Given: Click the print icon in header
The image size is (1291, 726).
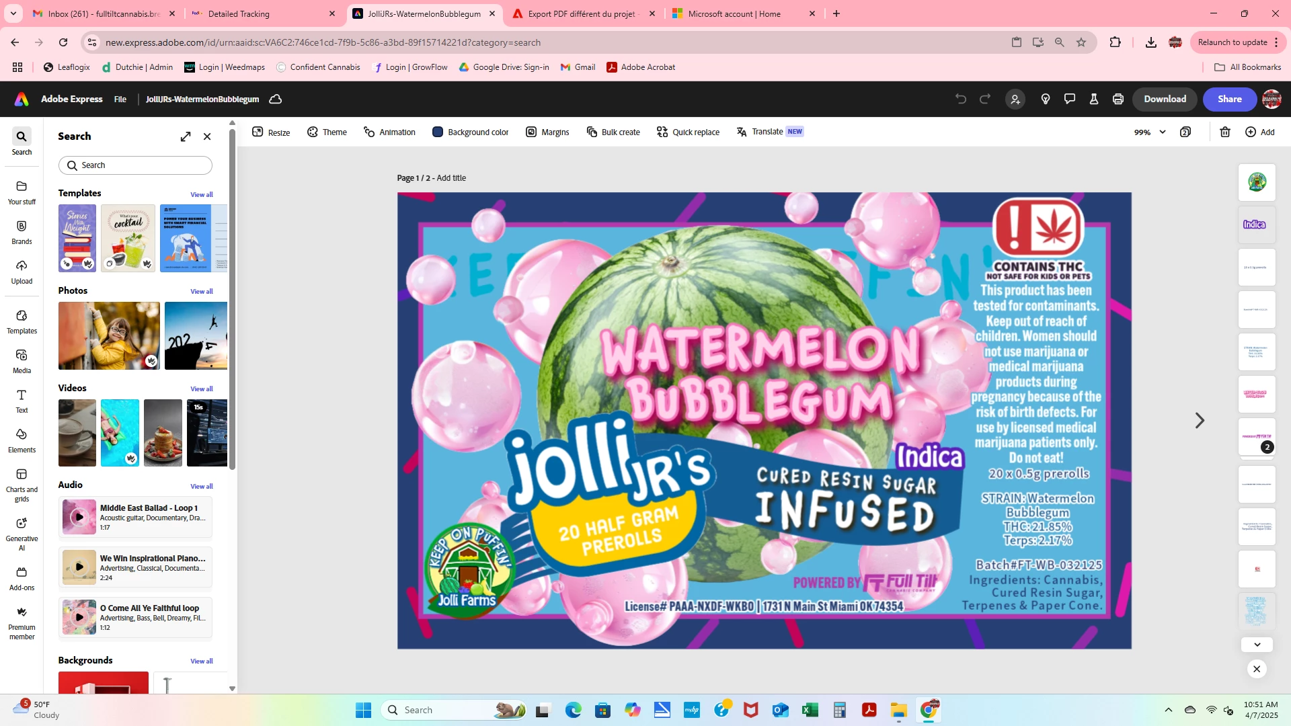Looking at the screenshot, I should click(1118, 99).
